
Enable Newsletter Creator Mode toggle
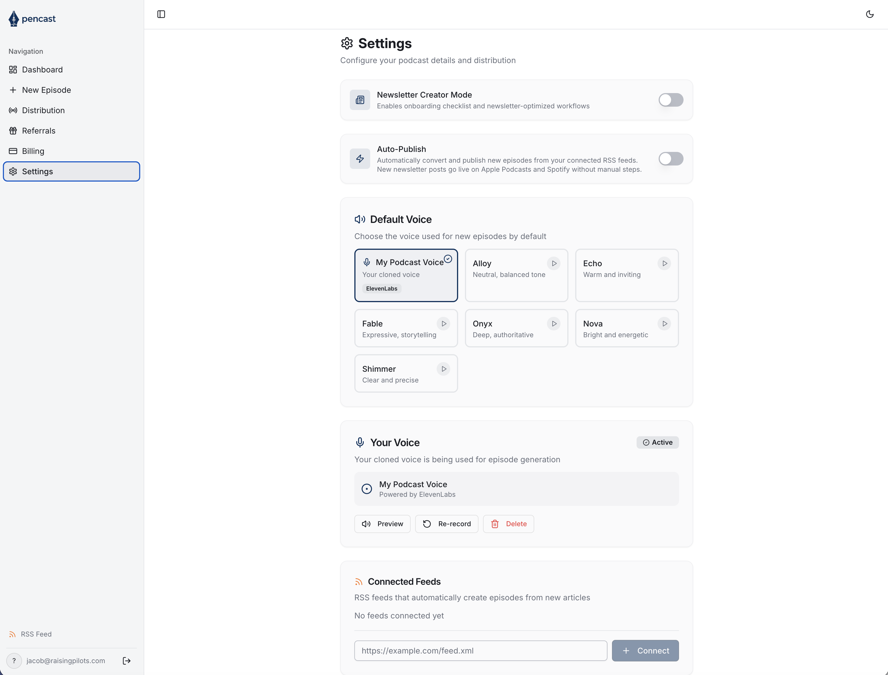[x=671, y=100]
